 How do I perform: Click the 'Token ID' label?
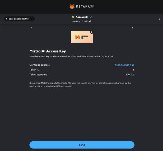(x=34, y=70)
